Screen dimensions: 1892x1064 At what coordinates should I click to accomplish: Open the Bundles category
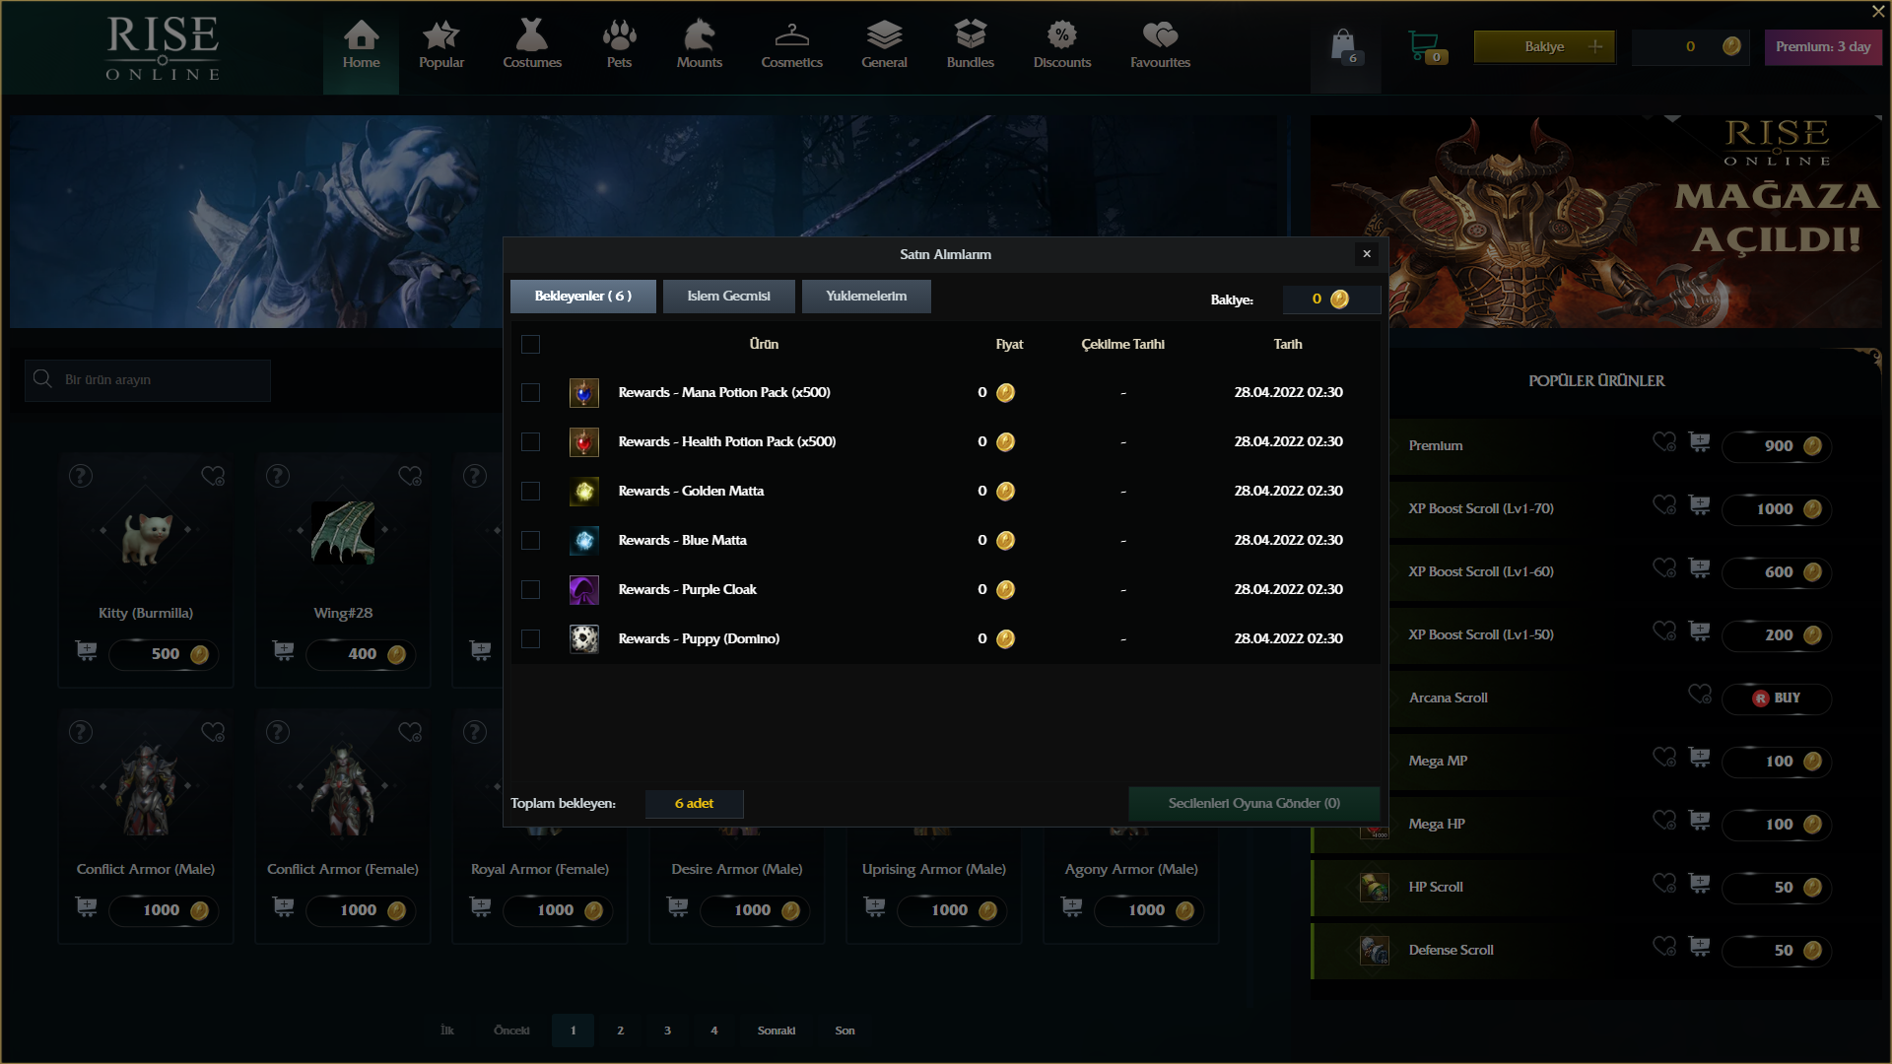[970, 46]
